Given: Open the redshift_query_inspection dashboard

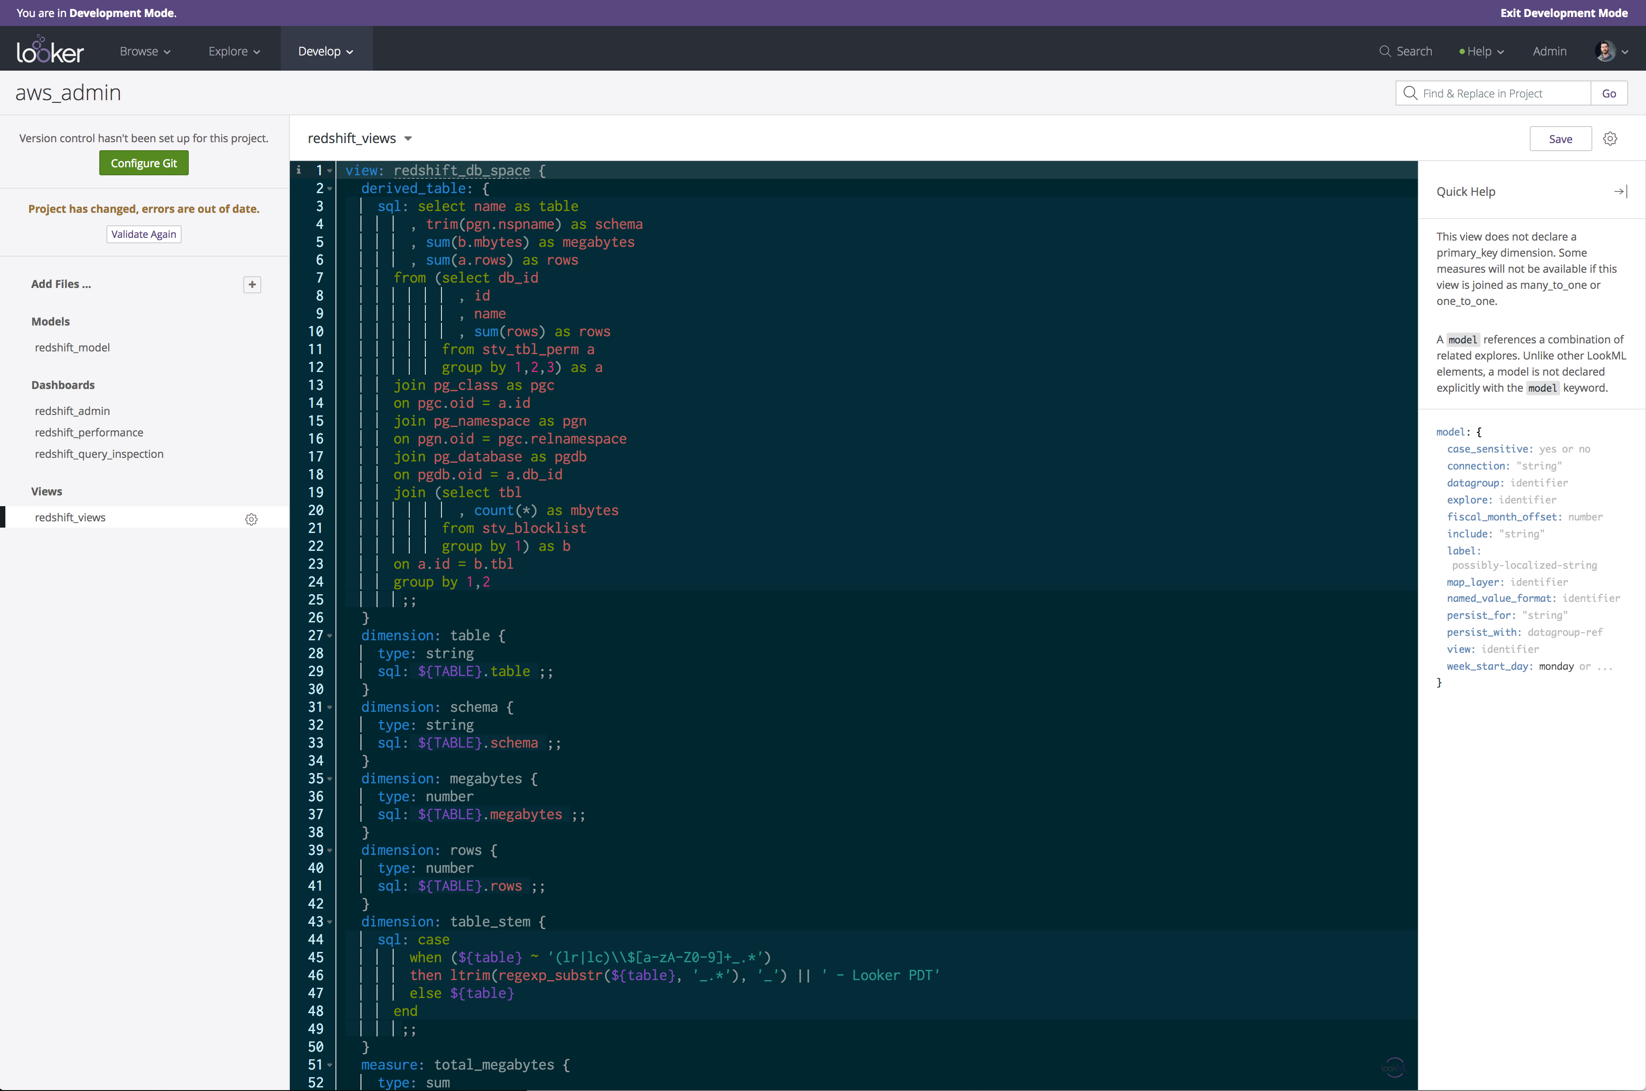Looking at the screenshot, I should coord(100,454).
